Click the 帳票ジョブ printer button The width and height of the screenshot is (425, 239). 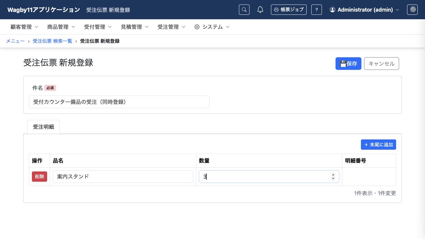289,10
